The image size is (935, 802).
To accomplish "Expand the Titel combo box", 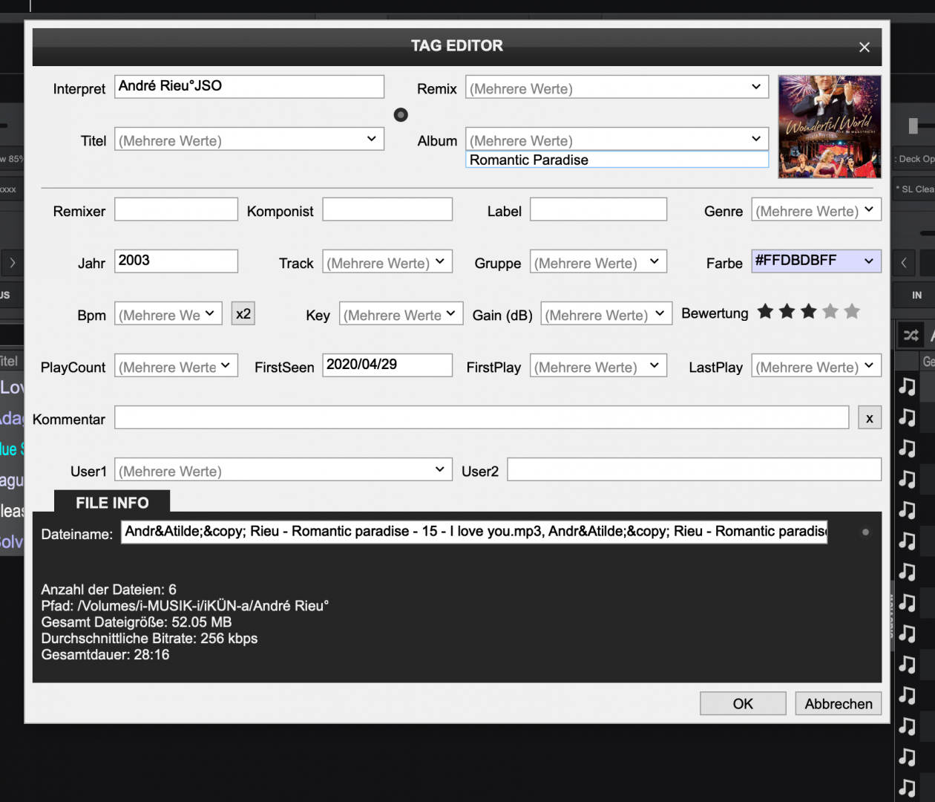I will click(371, 139).
